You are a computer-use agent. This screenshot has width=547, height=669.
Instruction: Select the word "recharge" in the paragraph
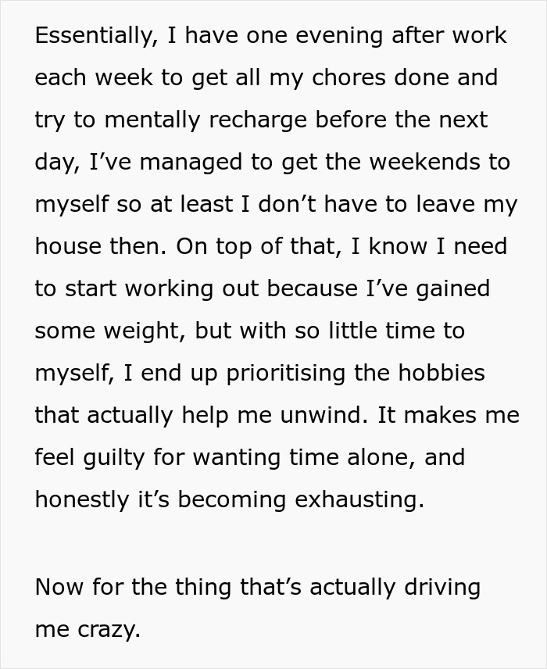258,120
